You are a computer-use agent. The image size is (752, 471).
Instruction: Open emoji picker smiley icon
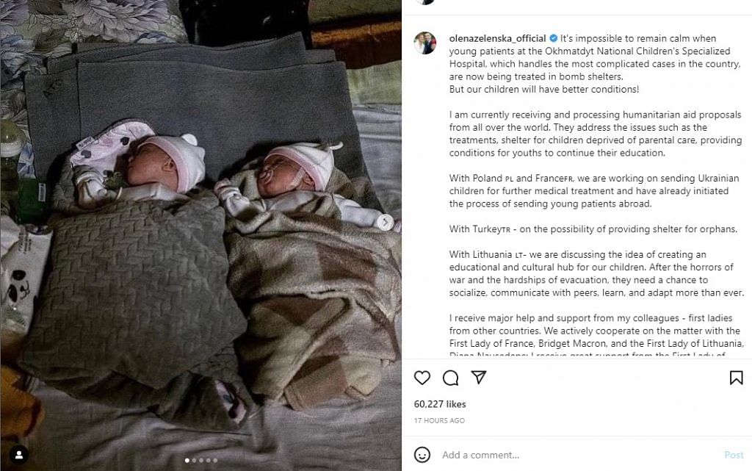coord(422,455)
